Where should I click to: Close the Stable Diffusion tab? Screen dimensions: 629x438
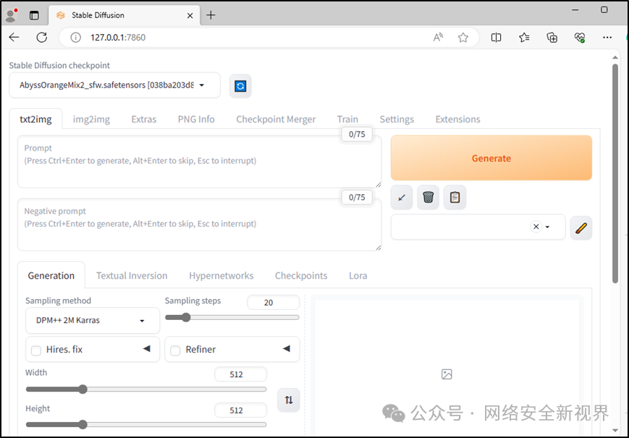coord(190,15)
